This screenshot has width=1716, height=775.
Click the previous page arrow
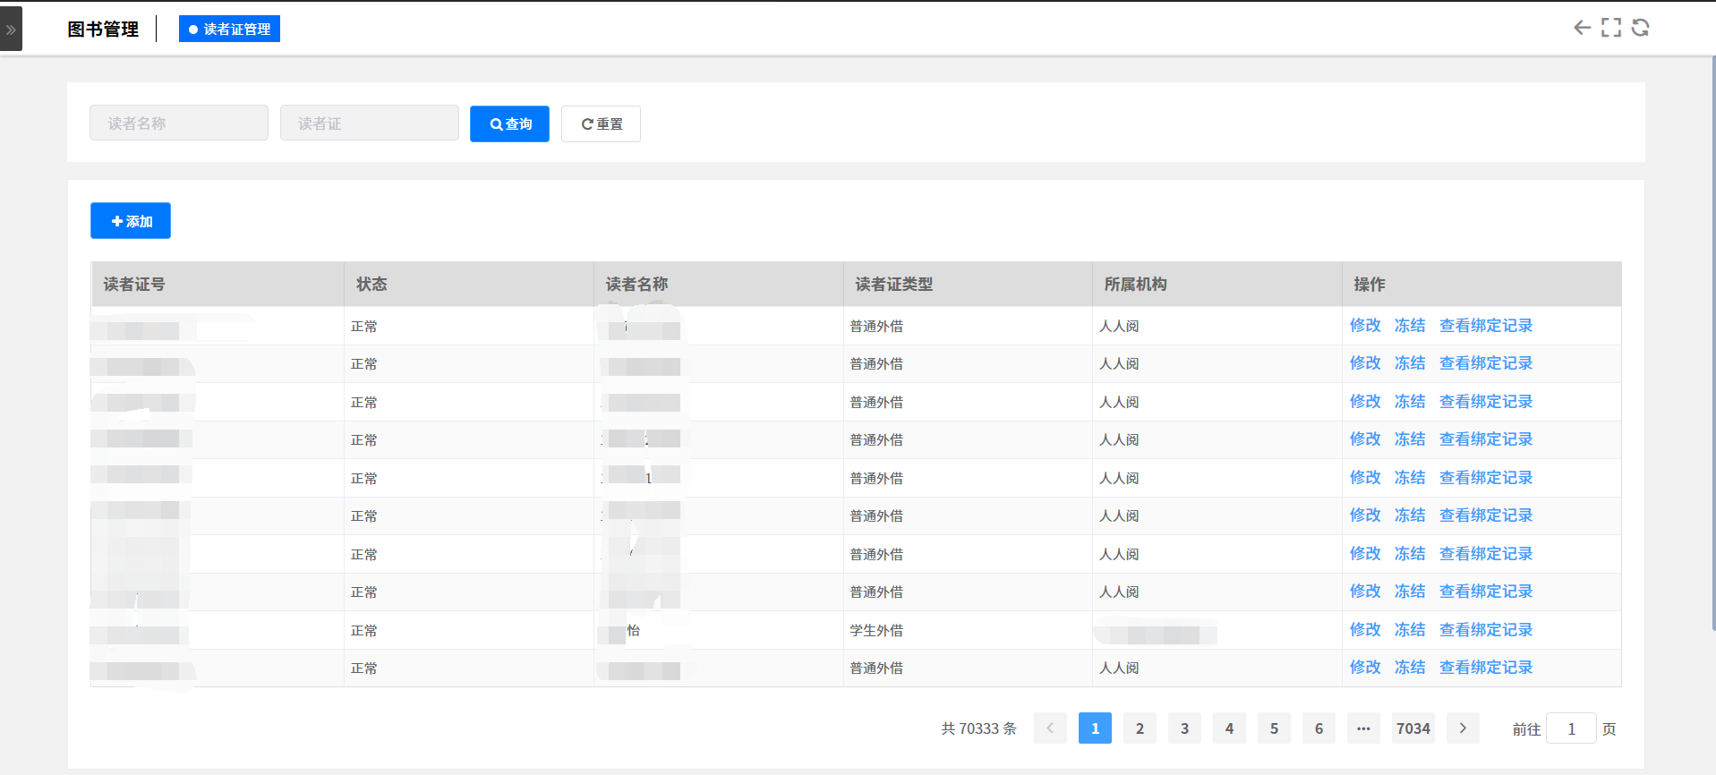pos(1050,728)
